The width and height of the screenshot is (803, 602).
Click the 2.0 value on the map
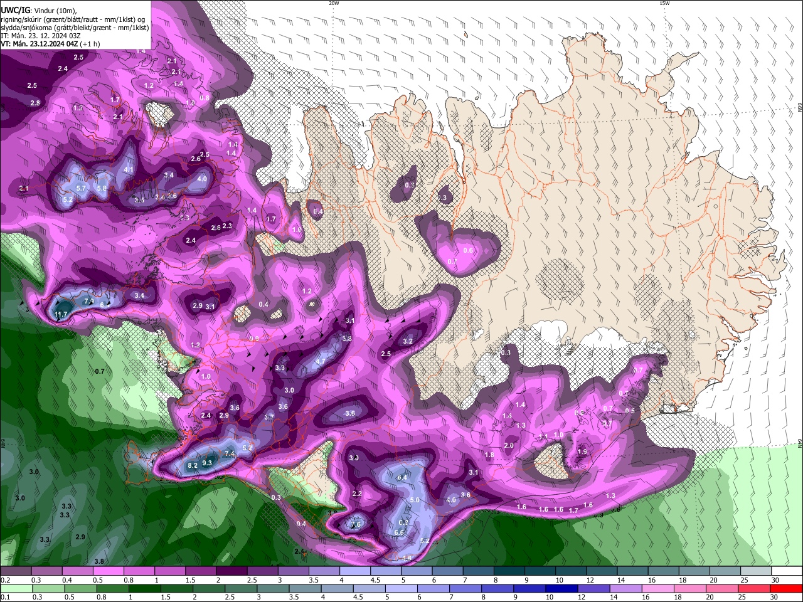pyautogui.click(x=509, y=445)
